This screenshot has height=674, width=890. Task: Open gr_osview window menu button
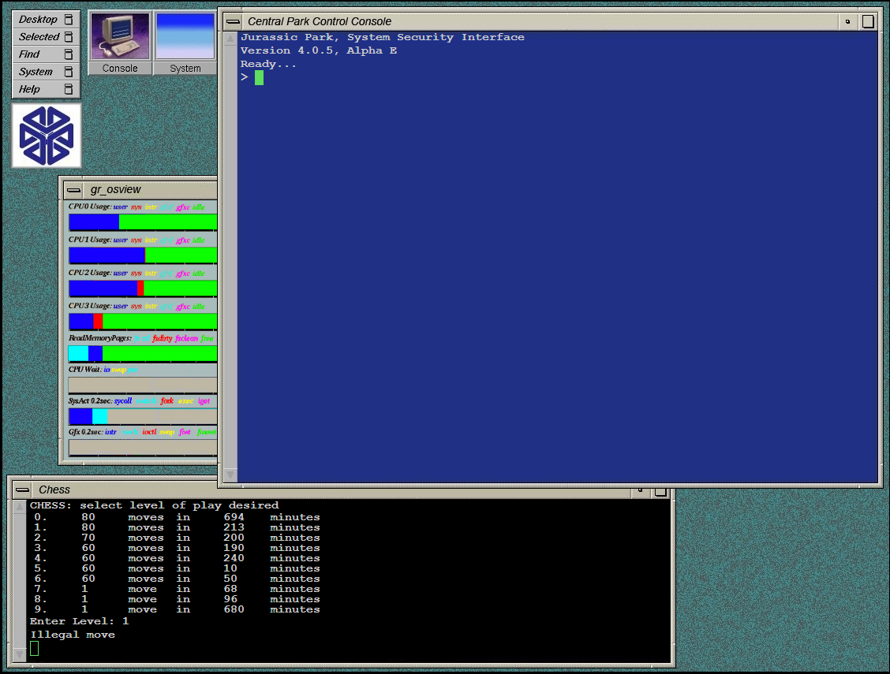[x=73, y=190]
